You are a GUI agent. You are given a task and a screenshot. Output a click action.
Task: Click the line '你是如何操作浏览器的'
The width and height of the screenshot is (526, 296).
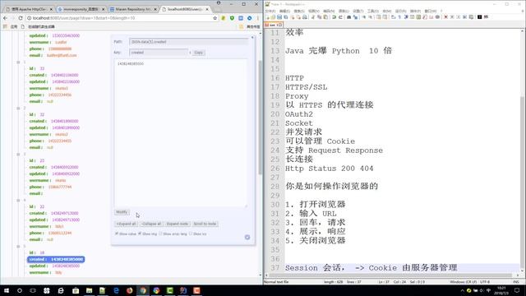coord(331,187)
